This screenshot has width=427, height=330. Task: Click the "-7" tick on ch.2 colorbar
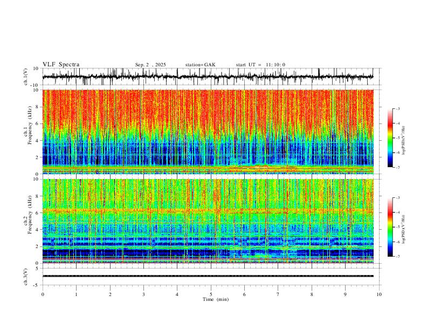pos(397,256)
